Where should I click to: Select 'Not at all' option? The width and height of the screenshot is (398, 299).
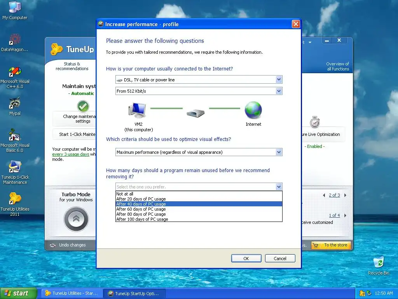tap(199, 194)
